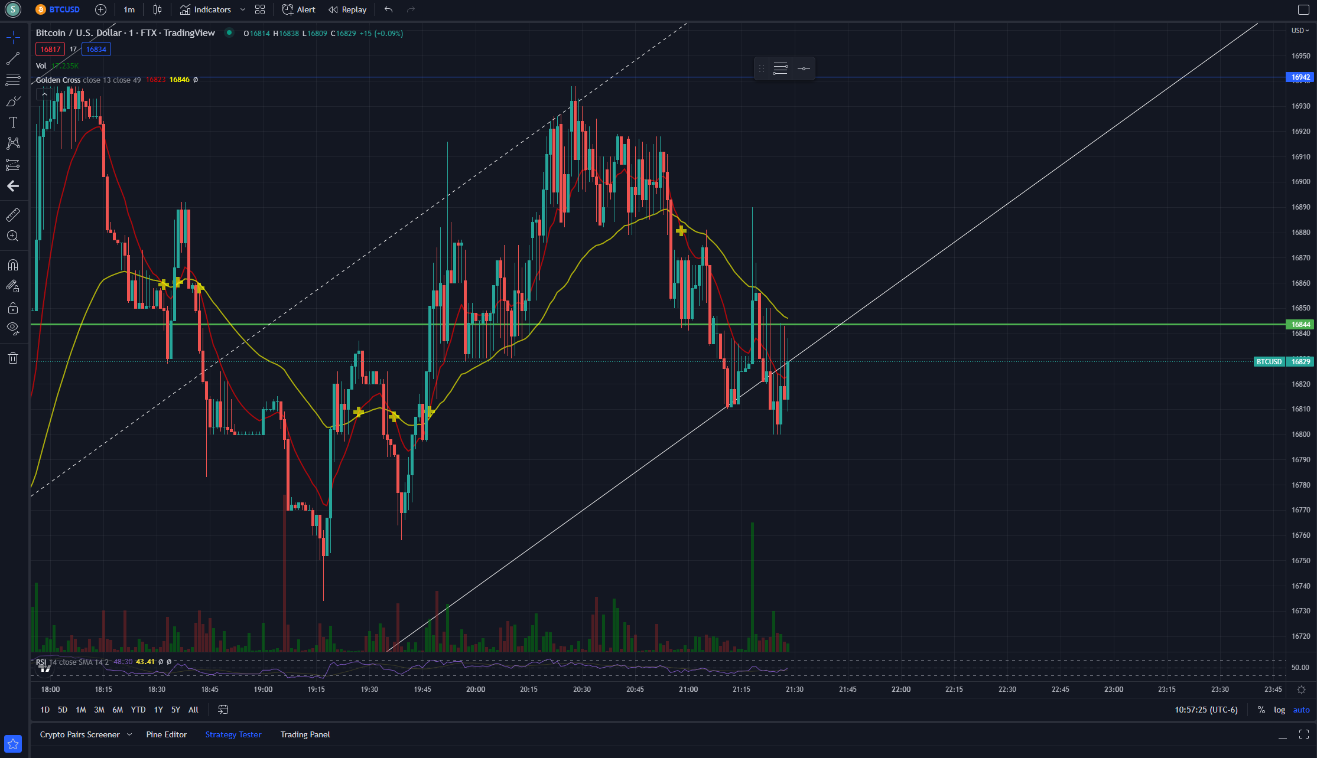
Task: Switch to the Trading Panel tab
Action: 305,734
